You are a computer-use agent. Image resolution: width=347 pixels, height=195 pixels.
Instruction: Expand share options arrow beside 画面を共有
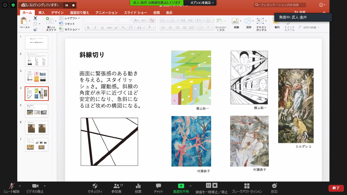pos(191,186)
